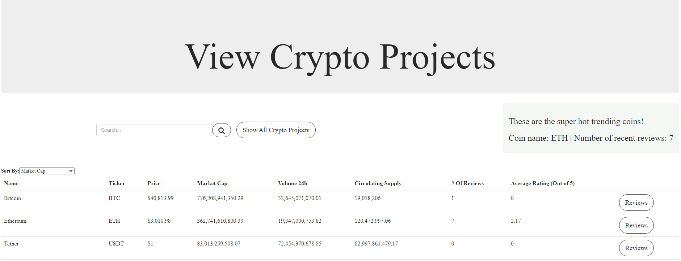The width and height of the screenshot is (681, 261).
Task: Click the Price column header
Action: click(154, 183)
